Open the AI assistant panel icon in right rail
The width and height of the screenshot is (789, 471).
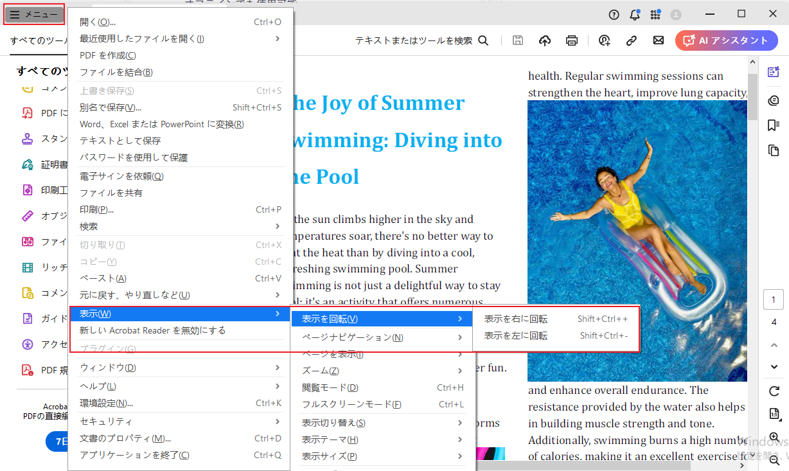tap(774, 72)
